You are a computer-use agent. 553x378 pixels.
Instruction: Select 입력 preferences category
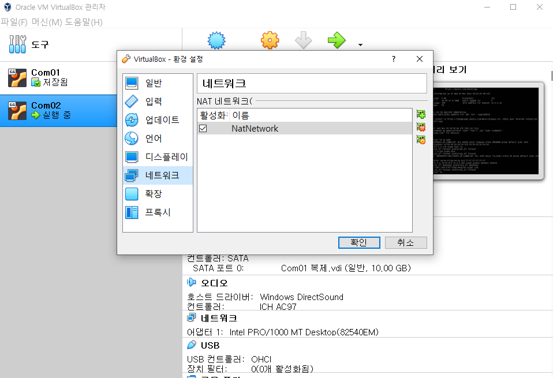(x=158, y=102)
